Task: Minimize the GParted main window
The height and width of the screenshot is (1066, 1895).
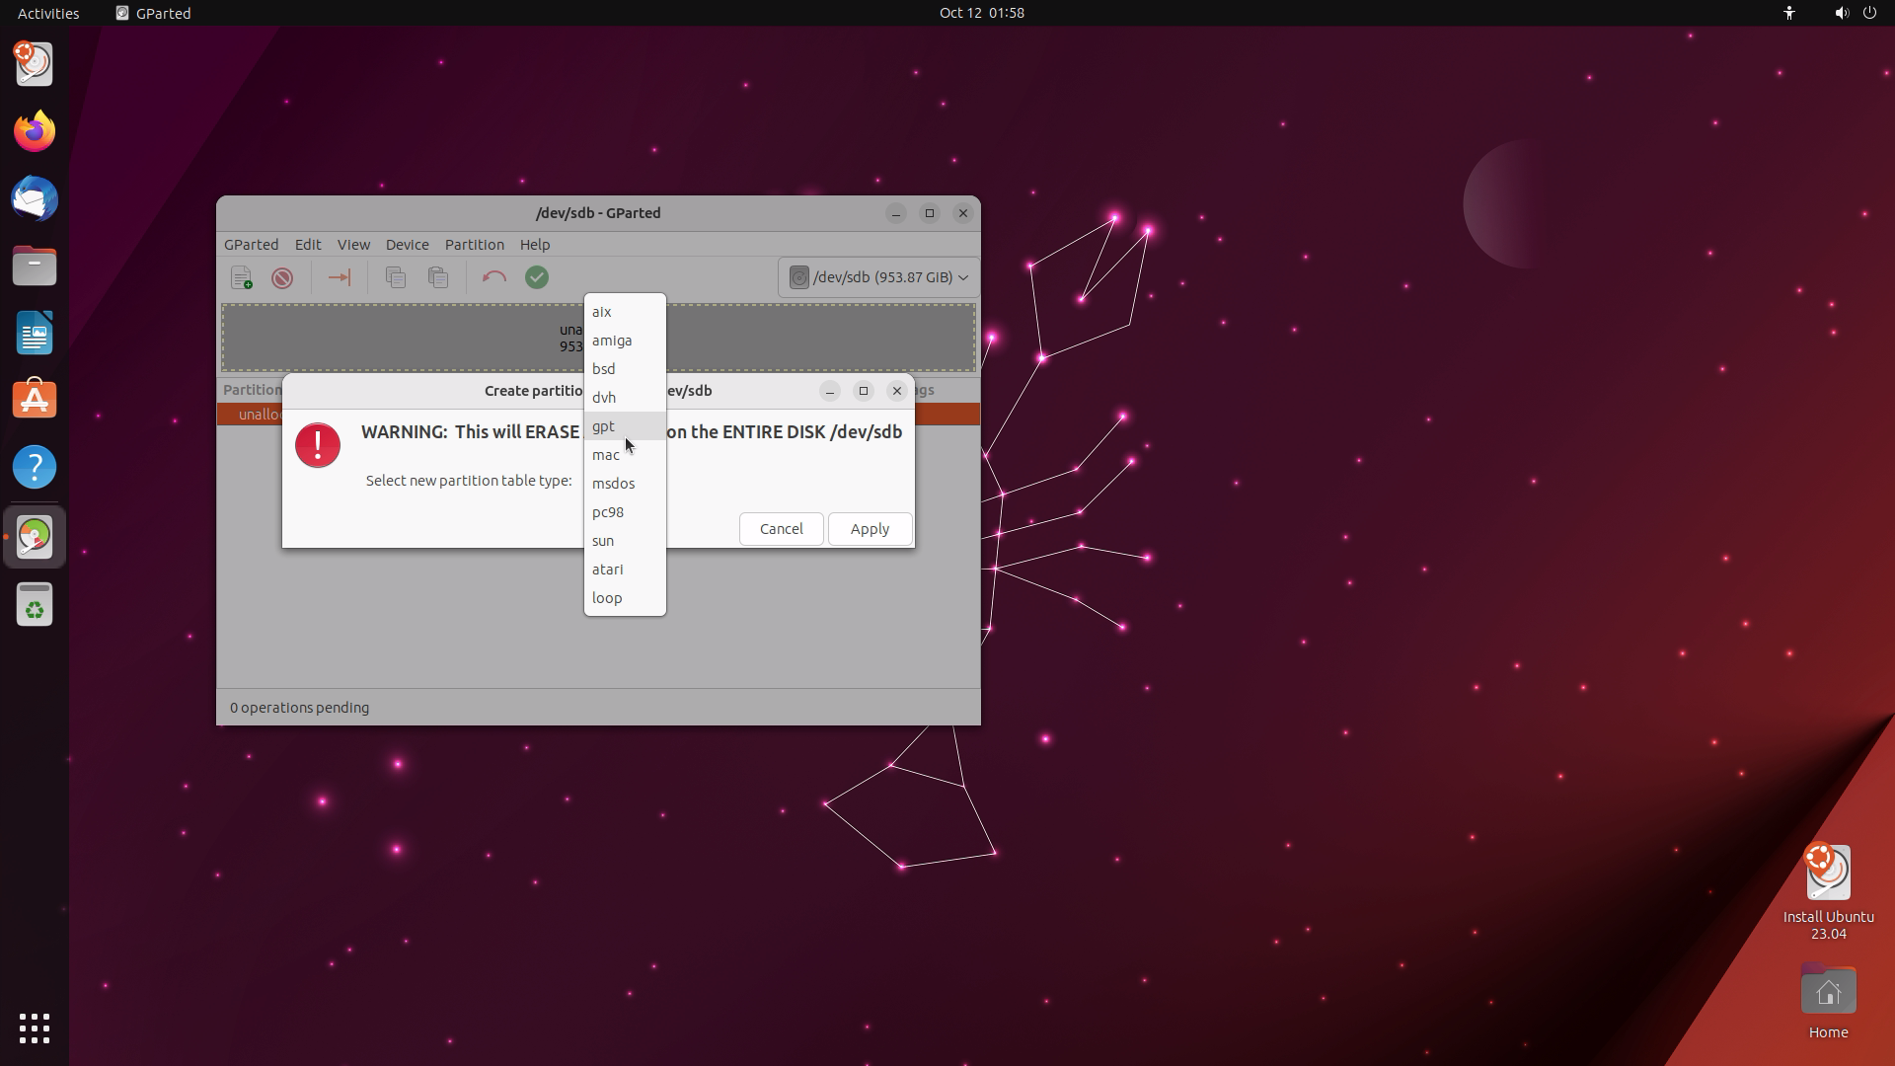Action: pyautogui.click(x=896, y=213)
